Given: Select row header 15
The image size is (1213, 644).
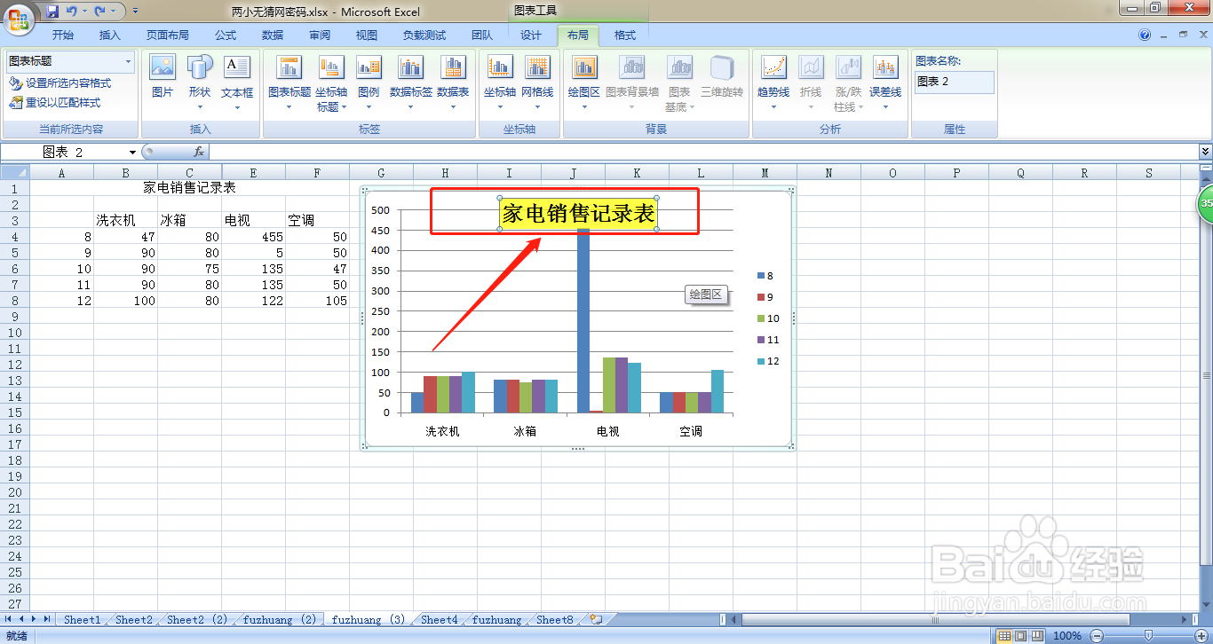Looking at the screenshot, I should coord(14,412).
